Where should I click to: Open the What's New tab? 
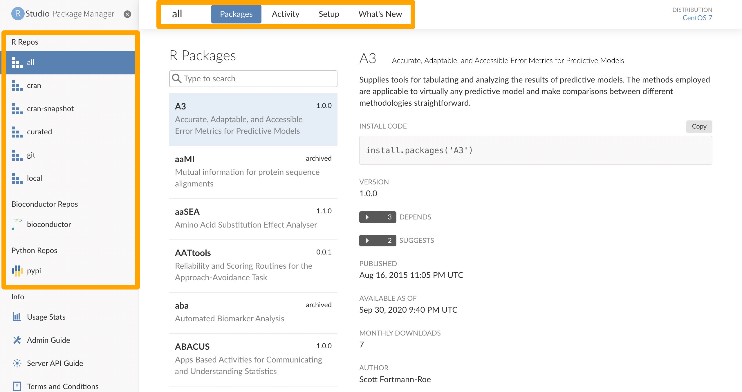(380, 14)
